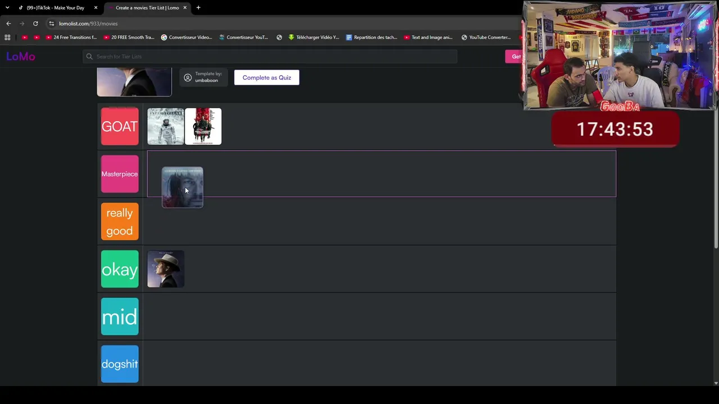Select the mid tier label
This screenshot has width=719, height=404.
pyautogui.click(x=120, y=317)
